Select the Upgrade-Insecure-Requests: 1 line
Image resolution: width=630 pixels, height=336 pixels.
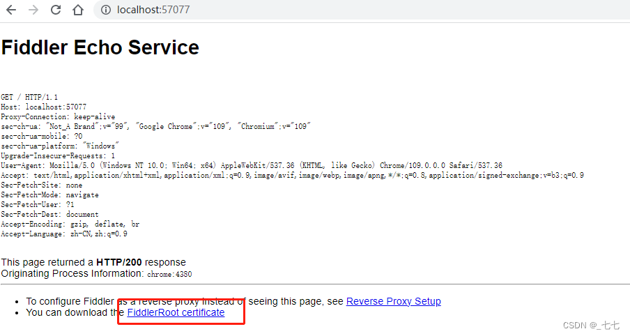pos(58,155)
